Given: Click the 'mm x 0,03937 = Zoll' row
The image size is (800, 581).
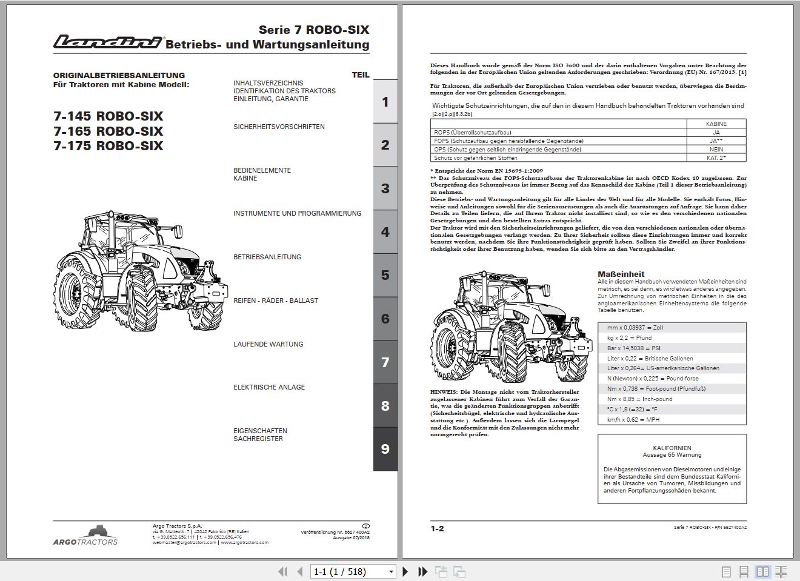Looking at the screenshot, I should 672,327.
